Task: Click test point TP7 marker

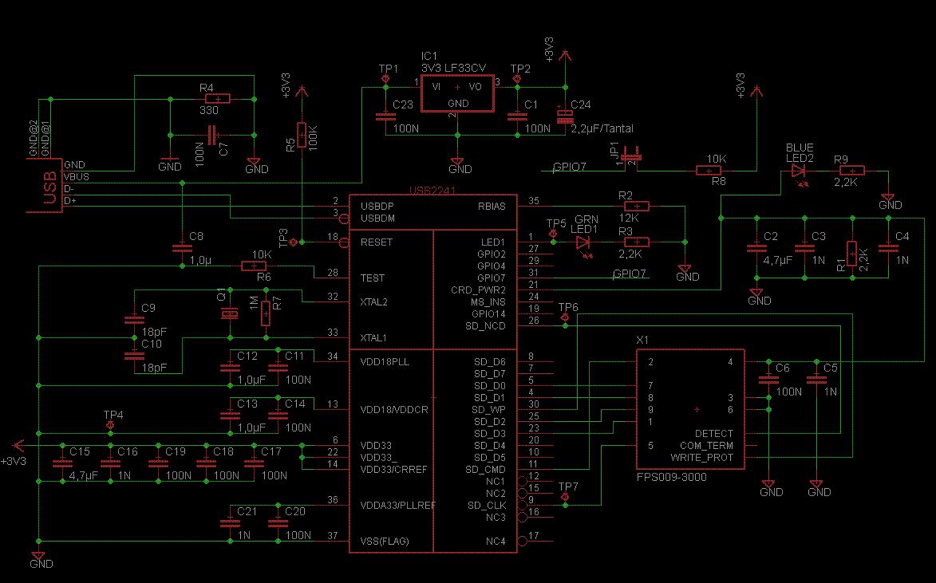Action: pyautogui.click(x=565, y=497)
